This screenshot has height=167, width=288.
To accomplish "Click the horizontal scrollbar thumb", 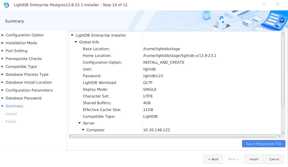I will coord(174,136).
